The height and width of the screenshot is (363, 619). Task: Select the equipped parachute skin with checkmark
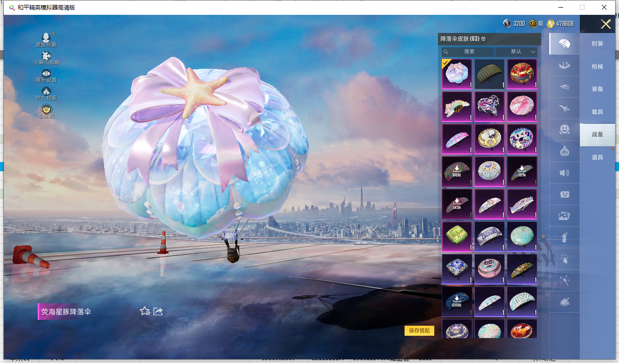pos(457,74)
